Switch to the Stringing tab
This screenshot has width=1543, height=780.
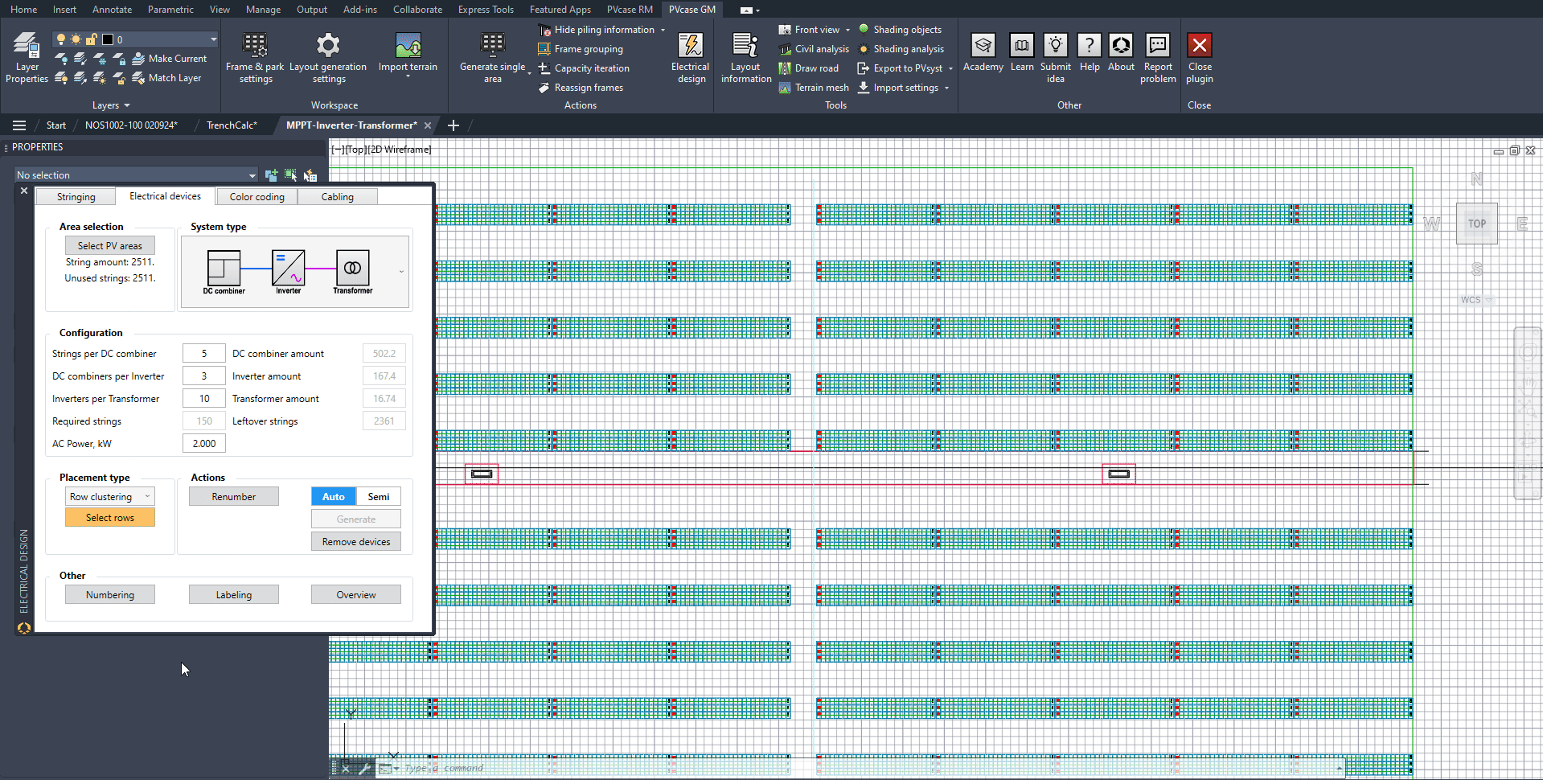point(76,197)
